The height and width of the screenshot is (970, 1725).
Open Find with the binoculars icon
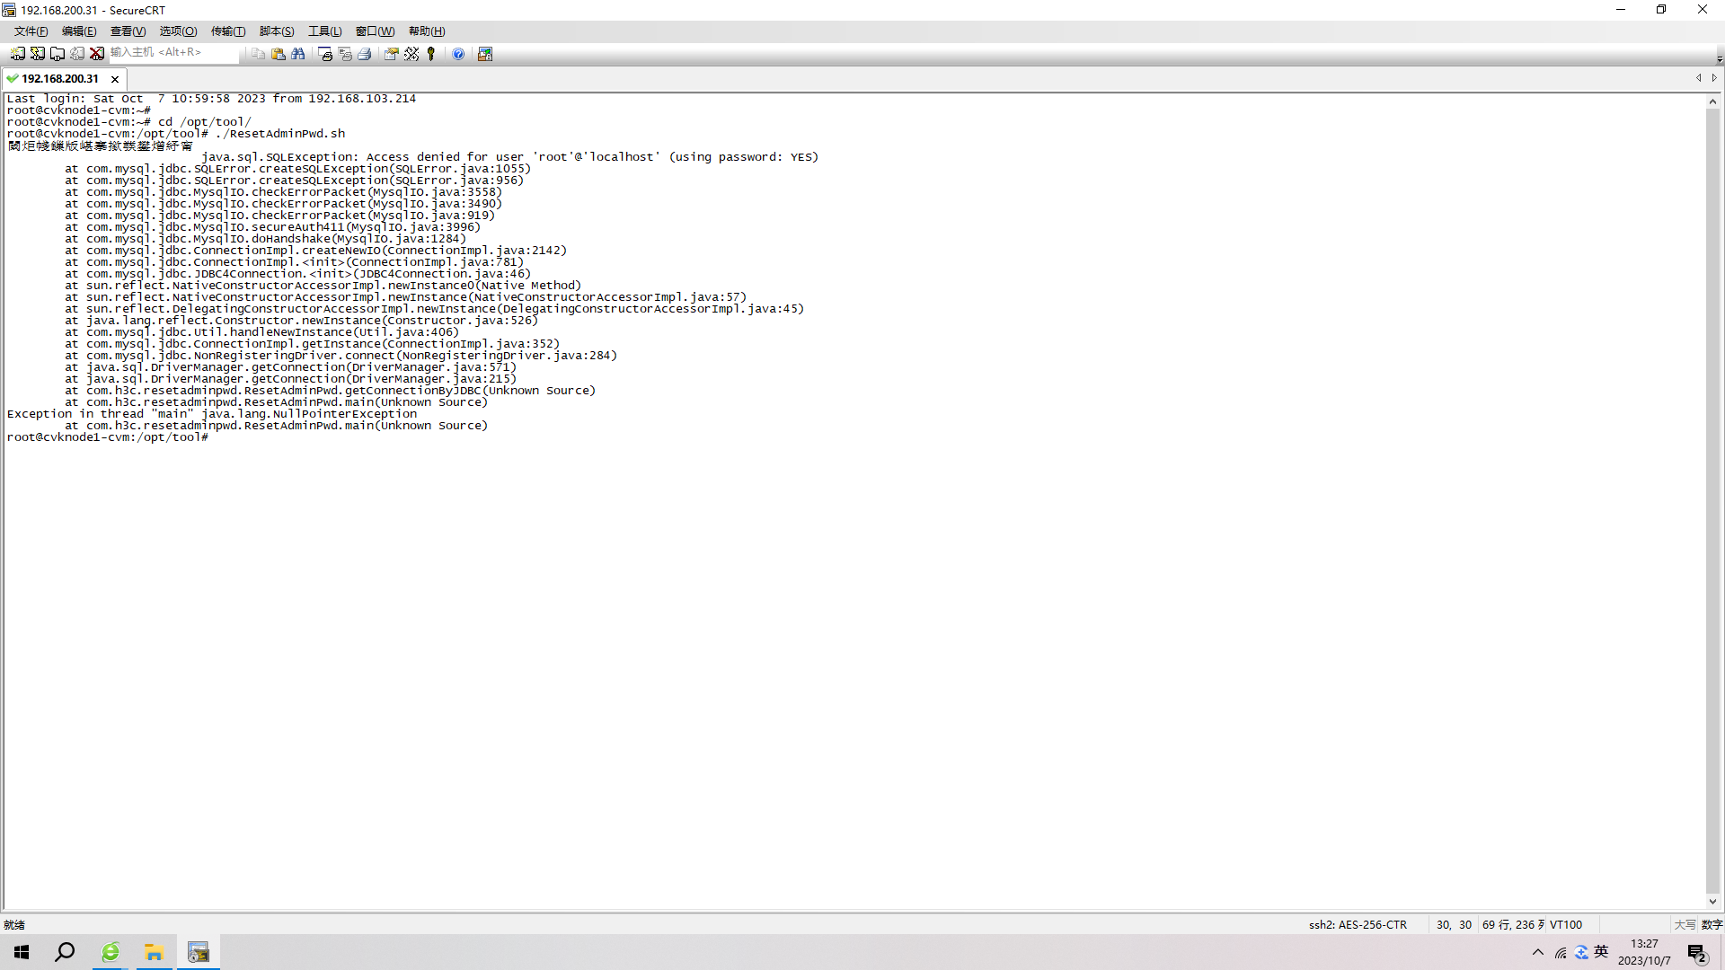click(298, 54)
